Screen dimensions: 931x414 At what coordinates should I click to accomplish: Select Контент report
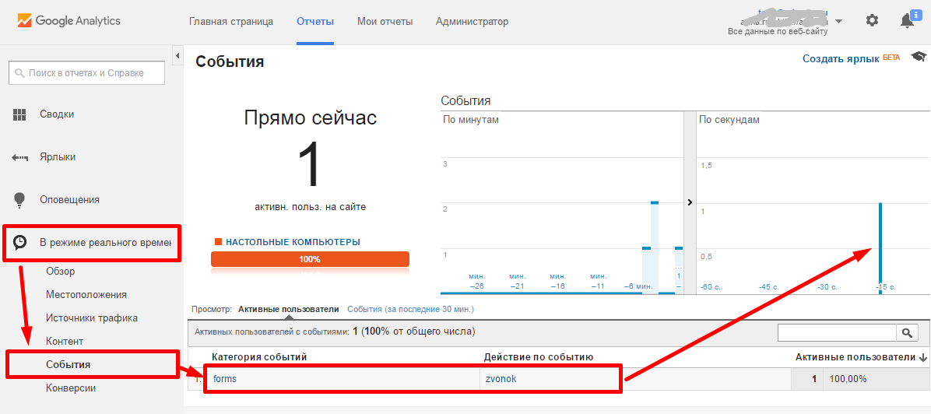[x=65, y=342]
